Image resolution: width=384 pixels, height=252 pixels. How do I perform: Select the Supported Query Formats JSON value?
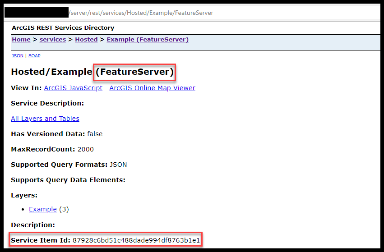pos(118,165)
